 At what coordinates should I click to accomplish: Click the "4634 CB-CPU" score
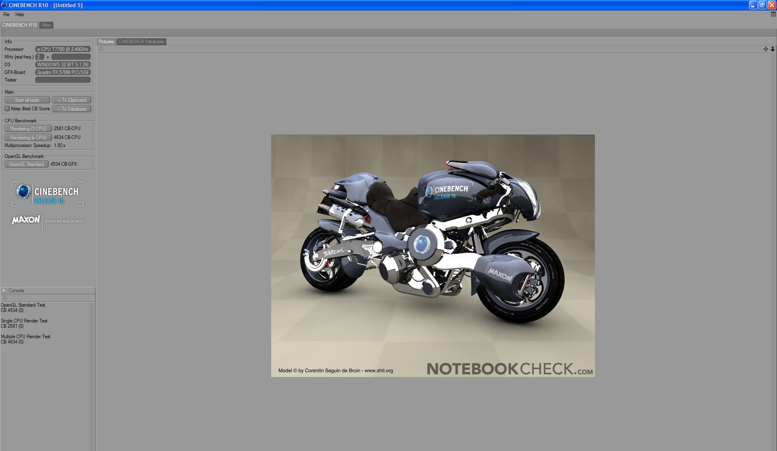pos(67,138)
